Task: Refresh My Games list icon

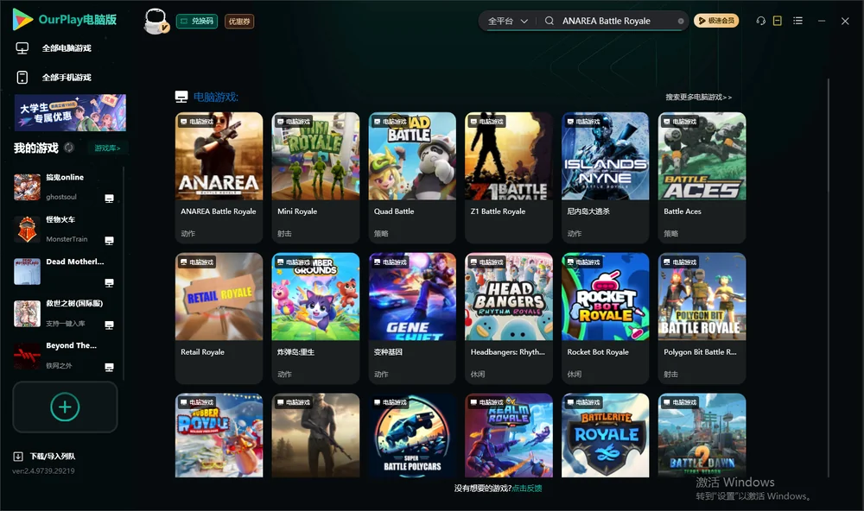Action: click(x=69, y=148)
